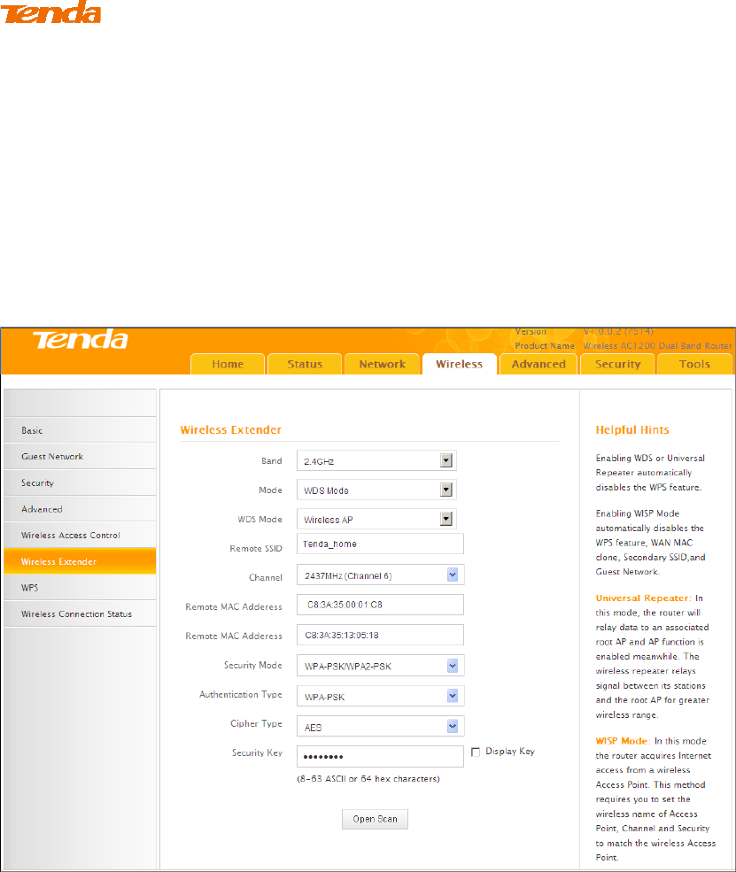Click the WISP Mode hint label

pyautogui.click(x=622, y=741)
